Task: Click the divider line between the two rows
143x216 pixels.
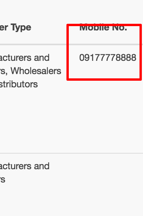Action: coord(71,153)
